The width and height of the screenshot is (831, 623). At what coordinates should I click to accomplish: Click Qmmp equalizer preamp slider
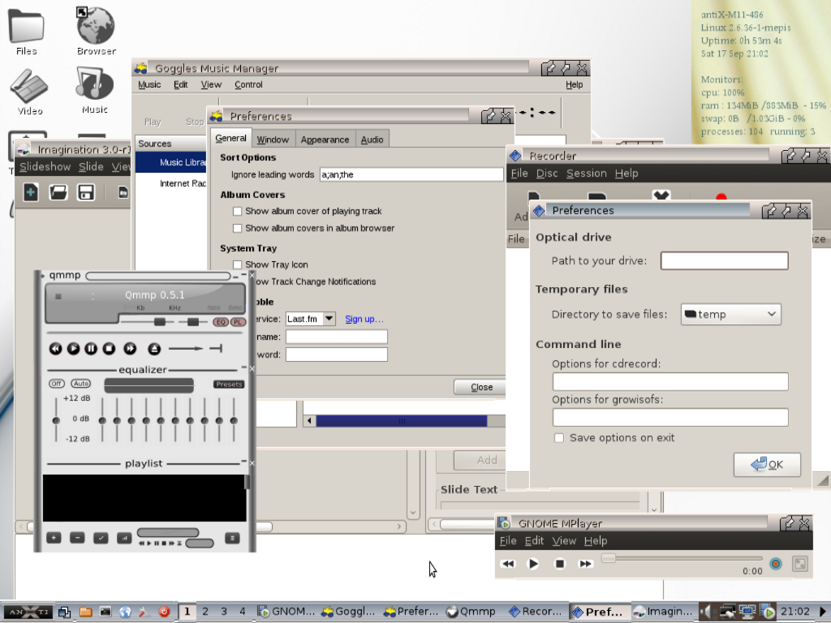[x=56, y=420]
